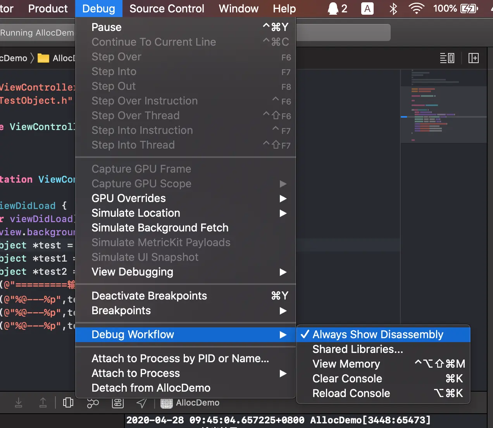The image size is (493, 428).
Task: Click the Running AllocDemo activity status
Action: point(37,33)
